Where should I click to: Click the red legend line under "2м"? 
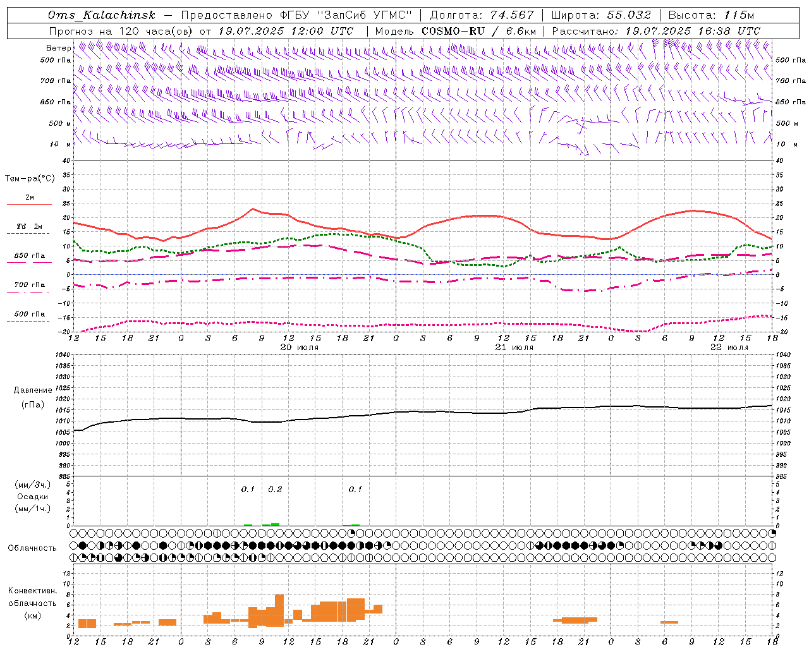coord(29,205)
